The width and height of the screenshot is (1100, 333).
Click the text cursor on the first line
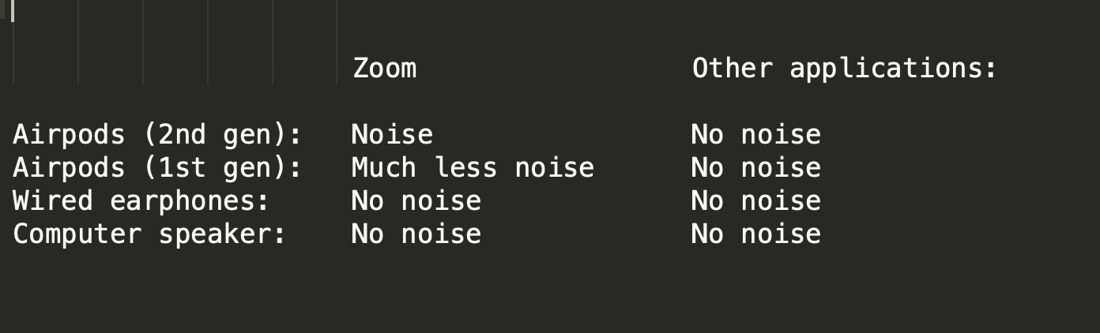click(x=13, y=10)
